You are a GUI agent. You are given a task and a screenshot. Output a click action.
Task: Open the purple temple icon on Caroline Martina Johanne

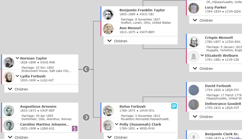(75, 129)
